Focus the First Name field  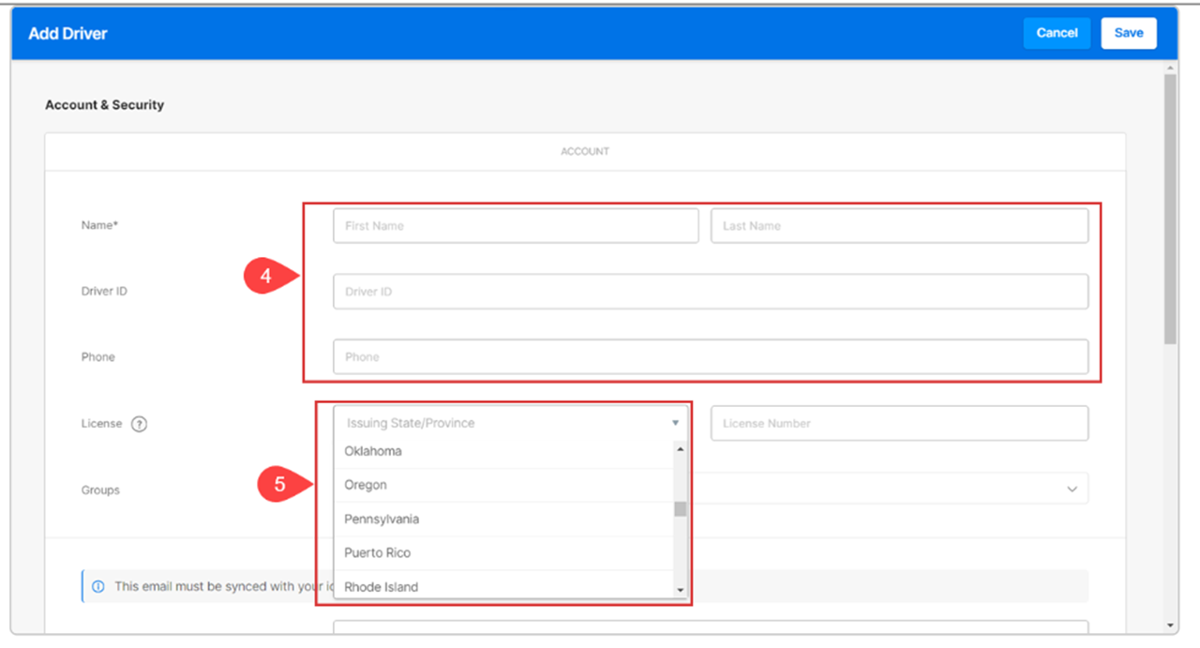(516, 226)
